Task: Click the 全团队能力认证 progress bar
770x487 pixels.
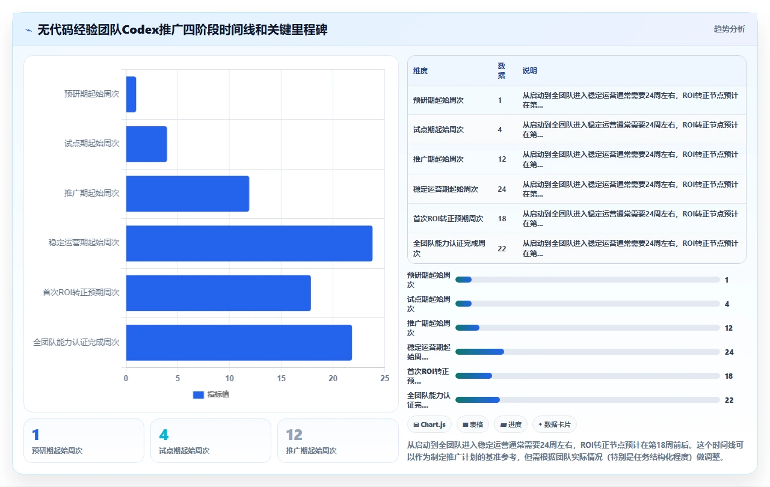Action: coord(588,400)
